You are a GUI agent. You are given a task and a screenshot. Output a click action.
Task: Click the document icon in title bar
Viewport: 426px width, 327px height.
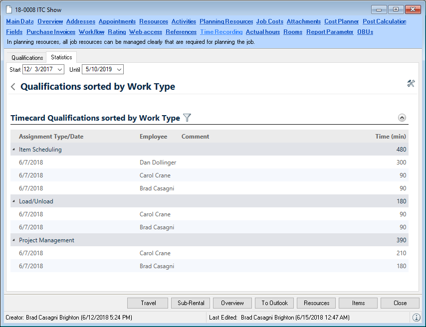coord(9,10)
